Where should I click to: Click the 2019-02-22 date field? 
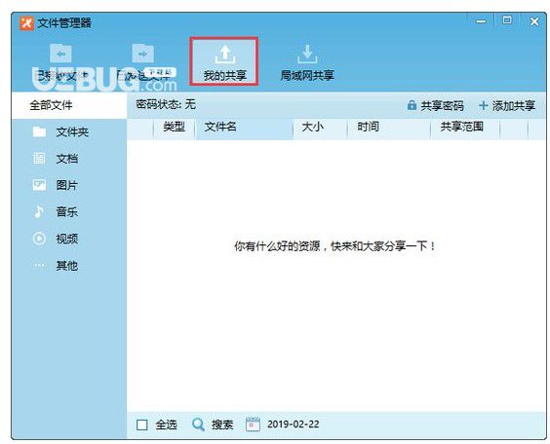point(294,425)
